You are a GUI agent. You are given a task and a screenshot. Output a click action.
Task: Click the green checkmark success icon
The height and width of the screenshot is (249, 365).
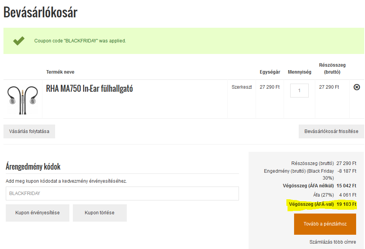click(19, 41)
